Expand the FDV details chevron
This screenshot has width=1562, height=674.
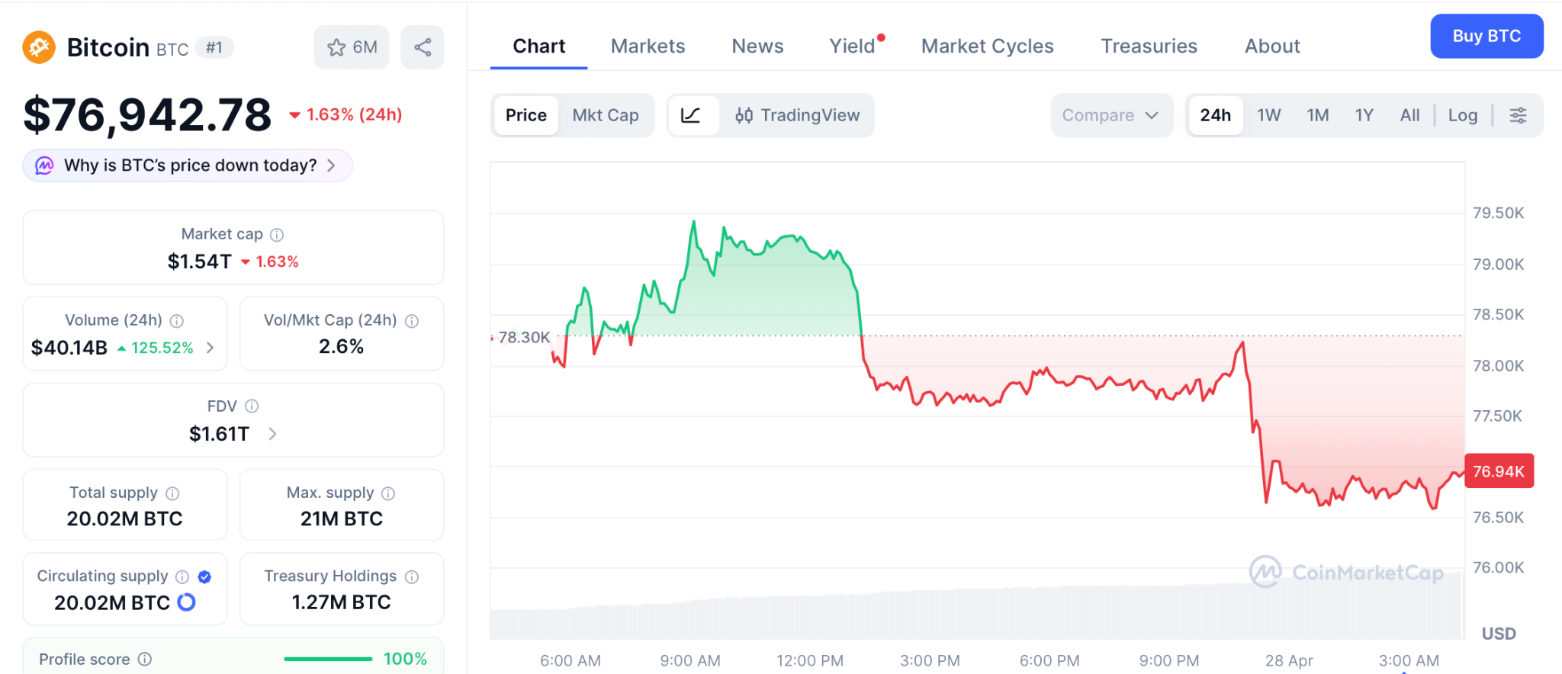point(272,434)
